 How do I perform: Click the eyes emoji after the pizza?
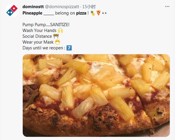pos(104,13)
